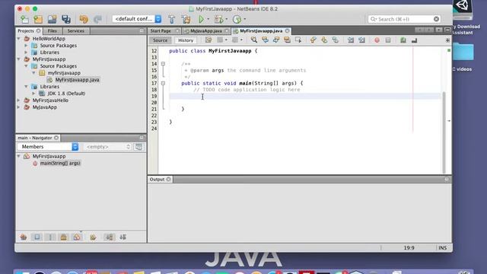The image size is (487, 274).
Task: Click the Uncomment code icon in editor toolbar
Action: 414,40
